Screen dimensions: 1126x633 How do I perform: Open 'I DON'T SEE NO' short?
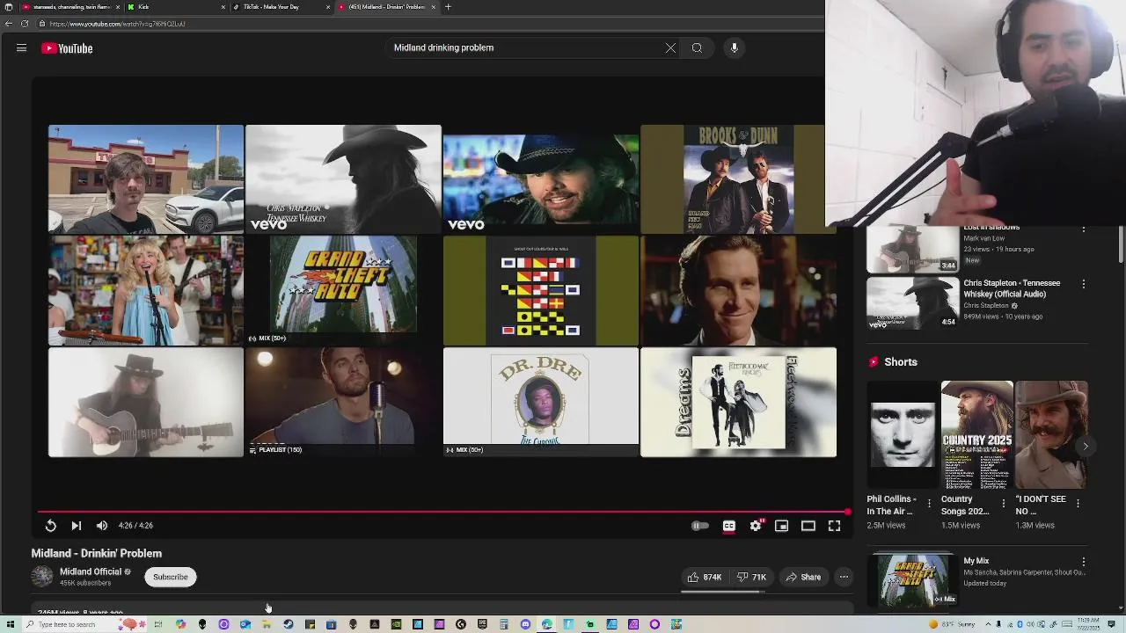(1051, 434)
